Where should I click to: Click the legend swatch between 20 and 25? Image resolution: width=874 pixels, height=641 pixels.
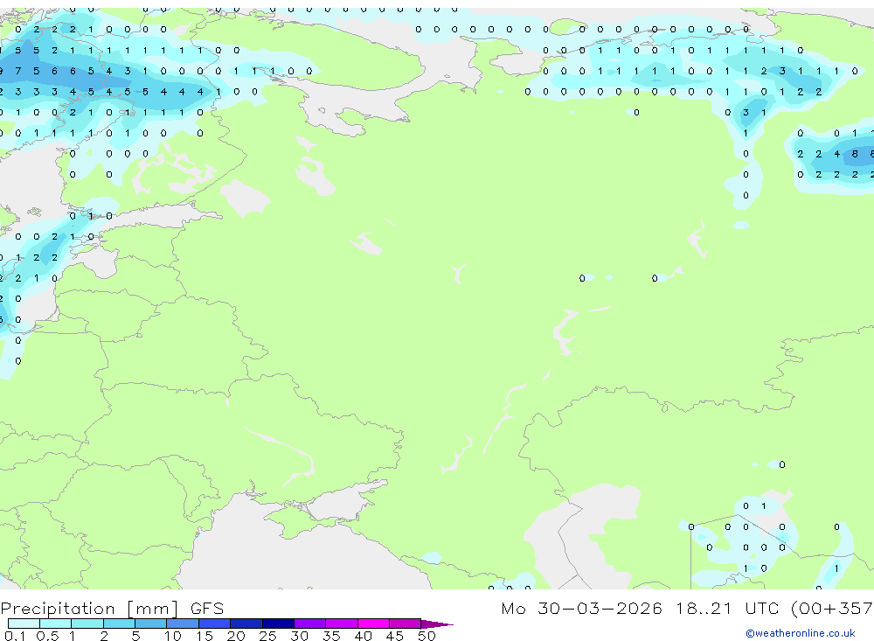coord(246,624)
